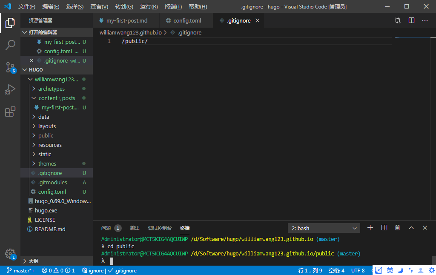This screenshot has height=275, width=436.
Task: Open the Help menu
Action: point(198,6)
